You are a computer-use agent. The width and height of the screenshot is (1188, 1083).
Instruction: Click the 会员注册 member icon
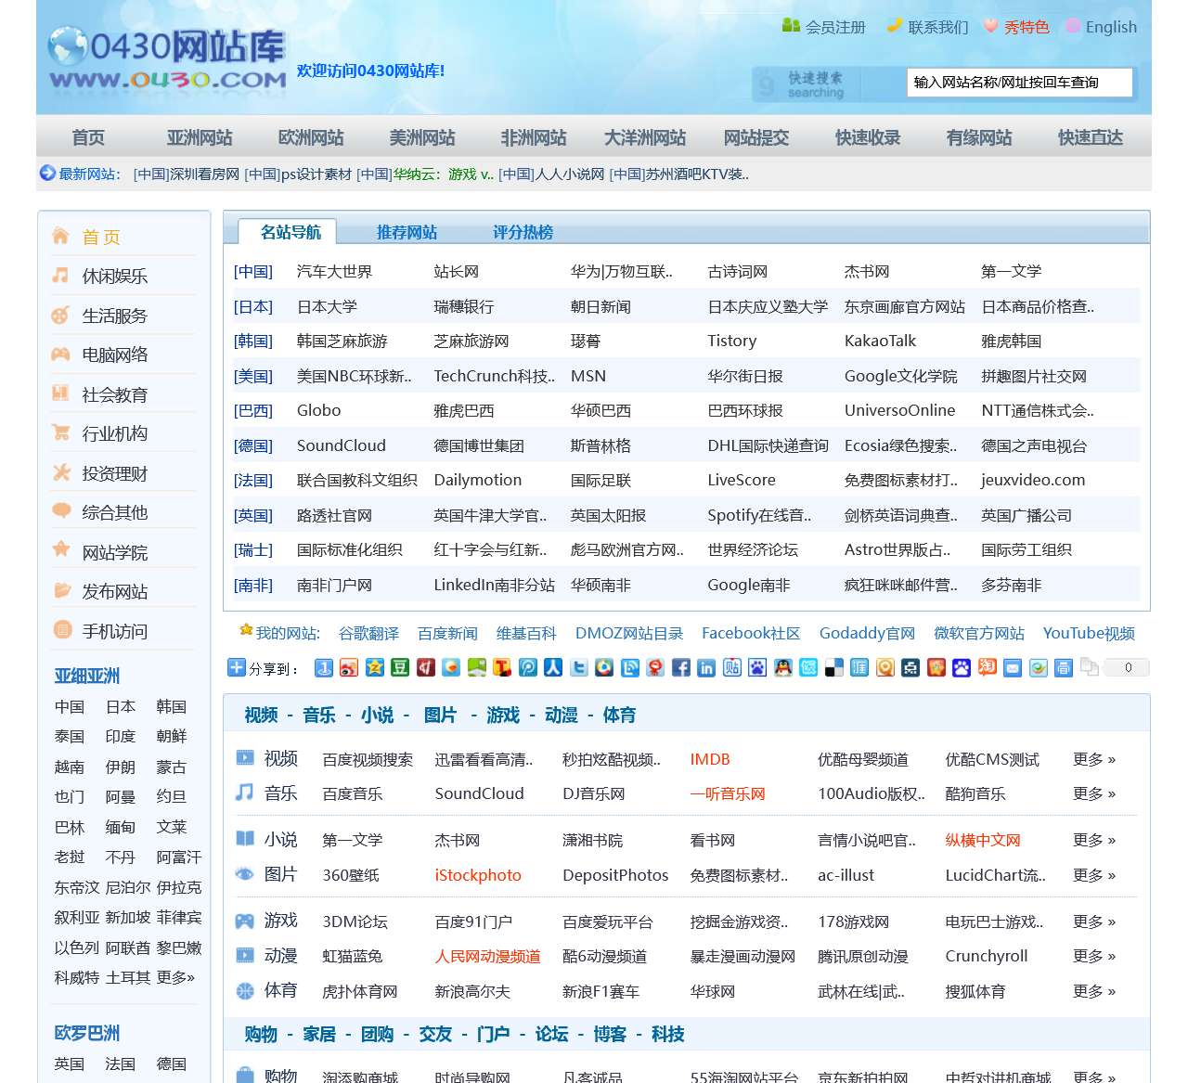pos(791,27)
